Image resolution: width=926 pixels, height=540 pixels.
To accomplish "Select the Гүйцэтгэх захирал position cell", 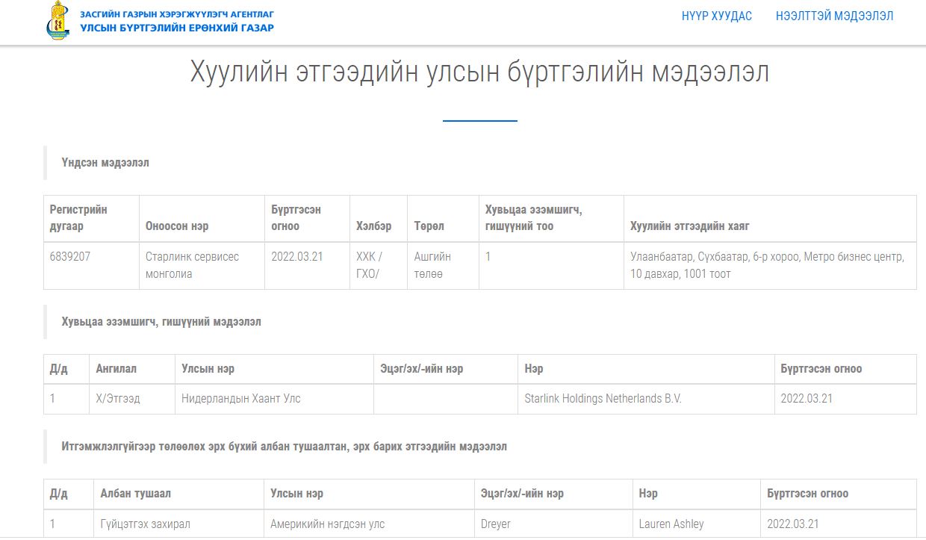I will 145,524.
